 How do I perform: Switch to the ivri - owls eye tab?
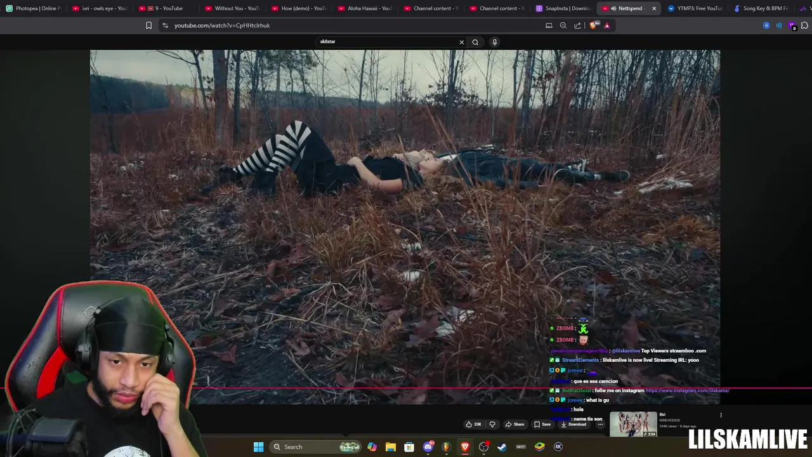(100, 8)
